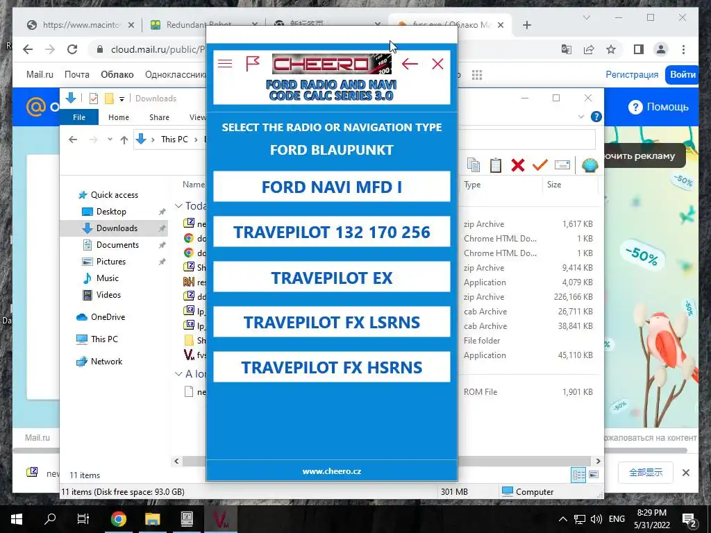The height and width of the screenshot is (533, 711).
Task: Open the Home ribbon tab in Explorer
Action: coord(118,117)
